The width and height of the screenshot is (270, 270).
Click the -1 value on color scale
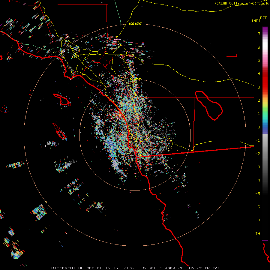(x=258, y=140)
